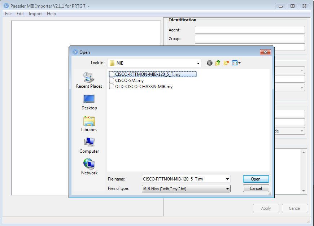Jump to Desktop location
314x226 pixels.
[89, 102]
